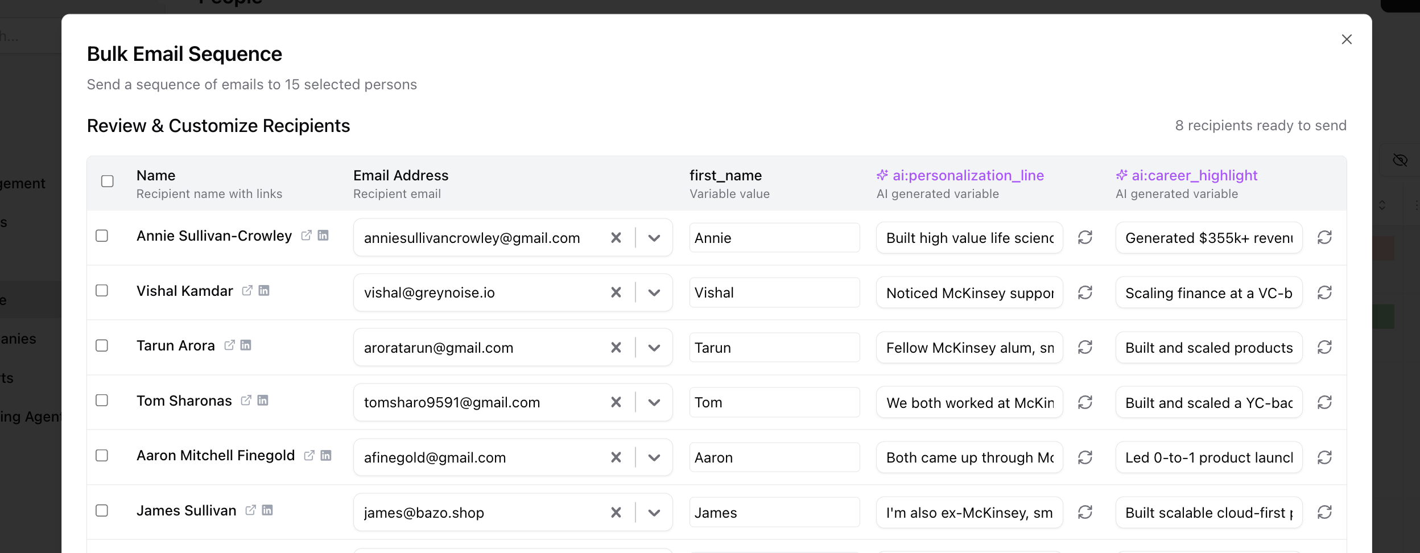The height and width of the screenshot is (553, 1420).
Task: Regenerate Annie's career highlight
Action: [1324, 237]
